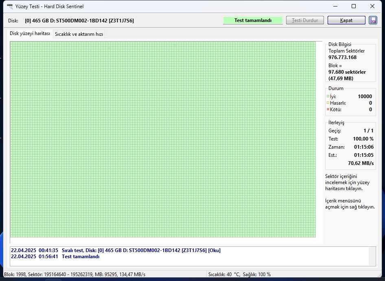Viewport: 385px width, 281px height.
Task: Maximize the Yüzey Testi window
Action: [354, 6]
